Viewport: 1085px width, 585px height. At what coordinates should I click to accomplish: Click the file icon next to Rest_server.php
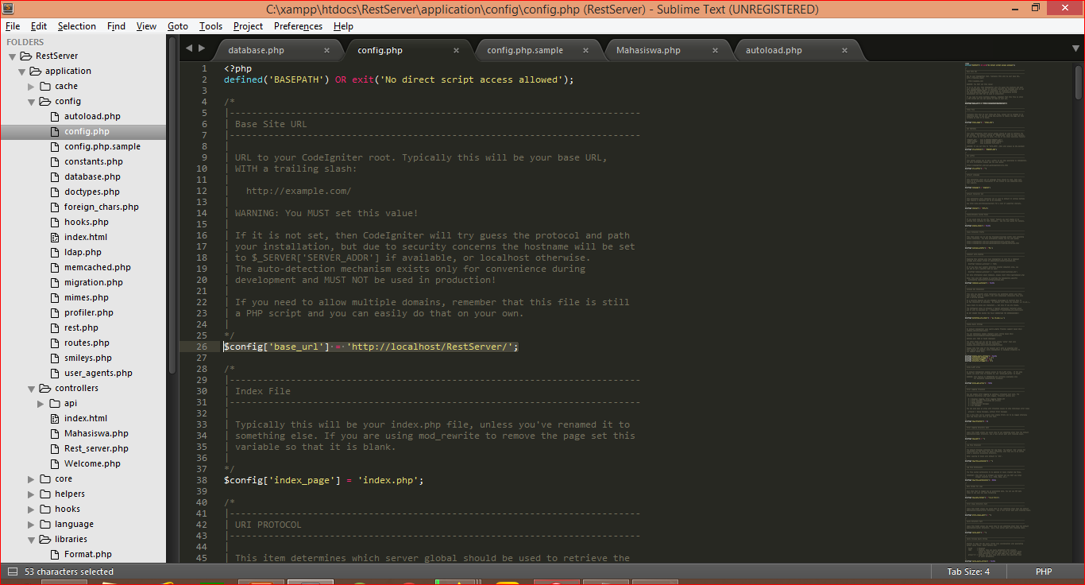pyautogui.click(x=55, y=449)
